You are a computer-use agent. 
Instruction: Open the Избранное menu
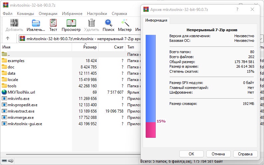(x=72, y=14)
